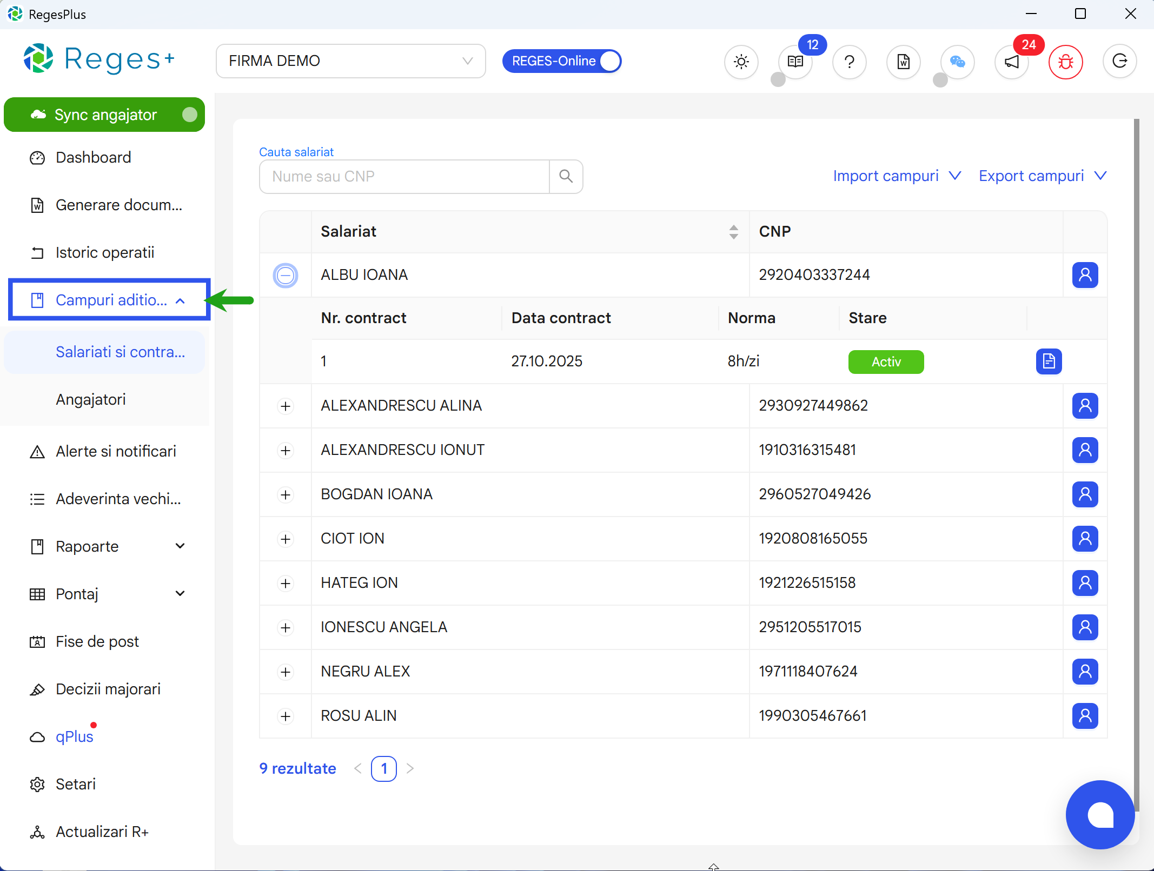The width and height of the screenshot is (1154, 871).
Task: Open the Export campuri link
Action: coord(1031,176)
